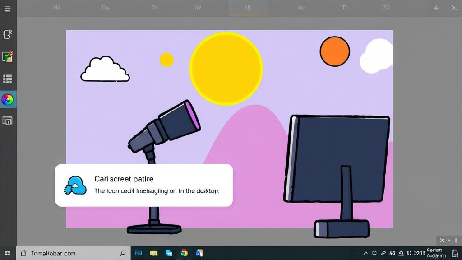Click the window layout icon in sidebar
Image resolution: width=462 pixels, height=260 pixels.
[8, 121]
